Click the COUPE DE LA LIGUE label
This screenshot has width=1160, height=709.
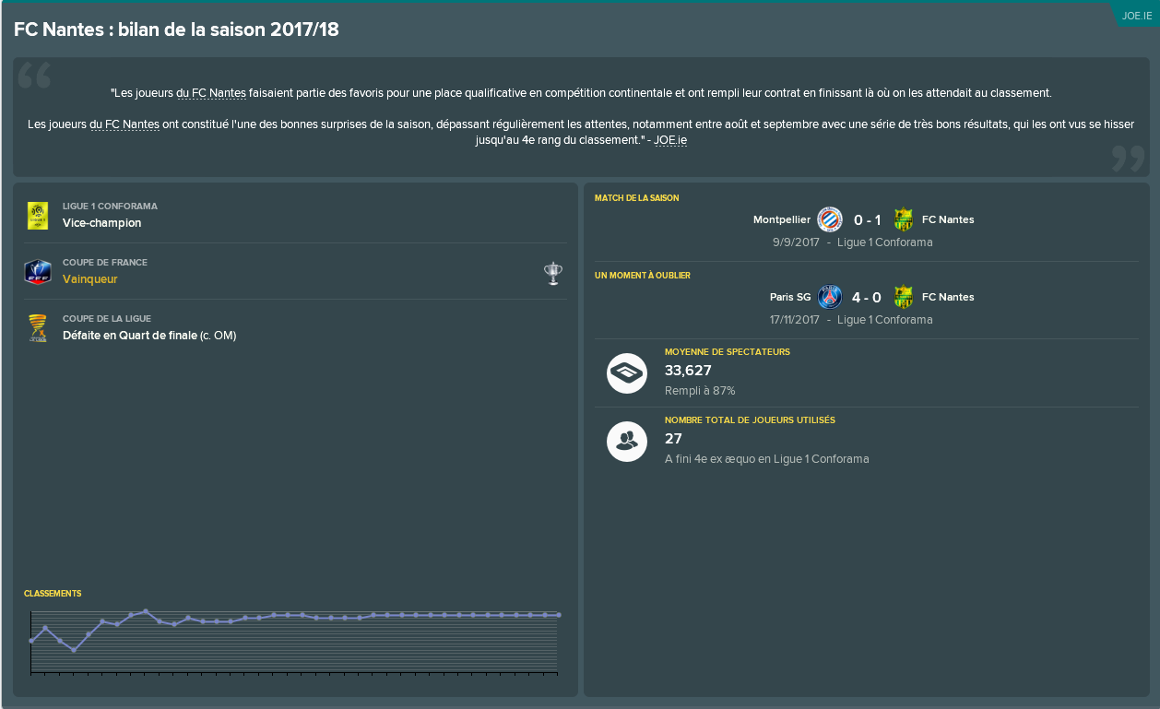click(x=107, y=319)
